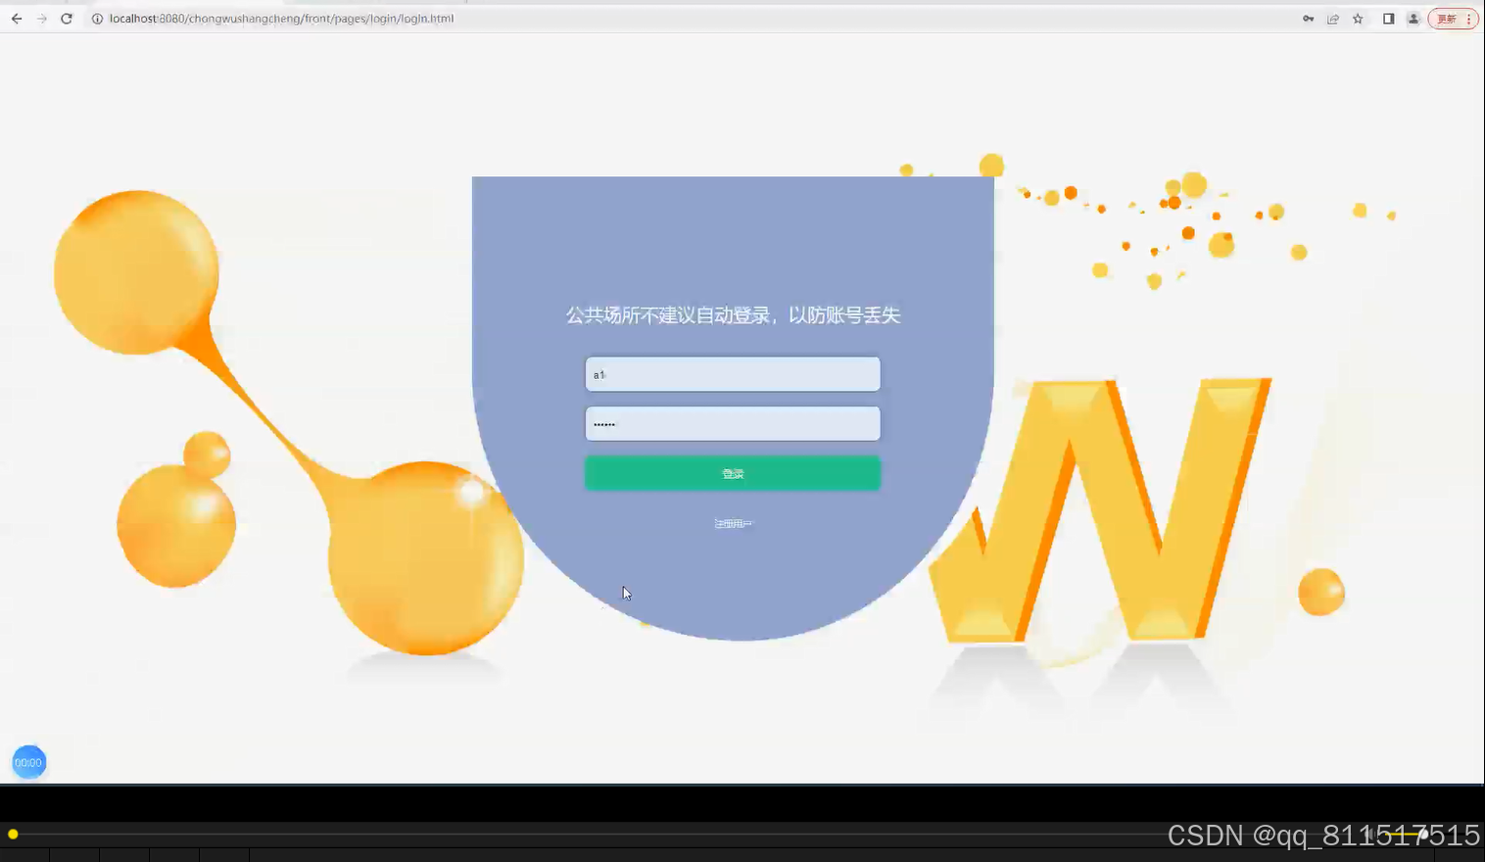The image size is (1485, 862).
Task: Open saved passwords with the key icon
Action: (1308, 18)
